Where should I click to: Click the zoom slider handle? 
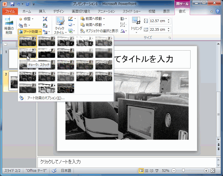[183, 170]
